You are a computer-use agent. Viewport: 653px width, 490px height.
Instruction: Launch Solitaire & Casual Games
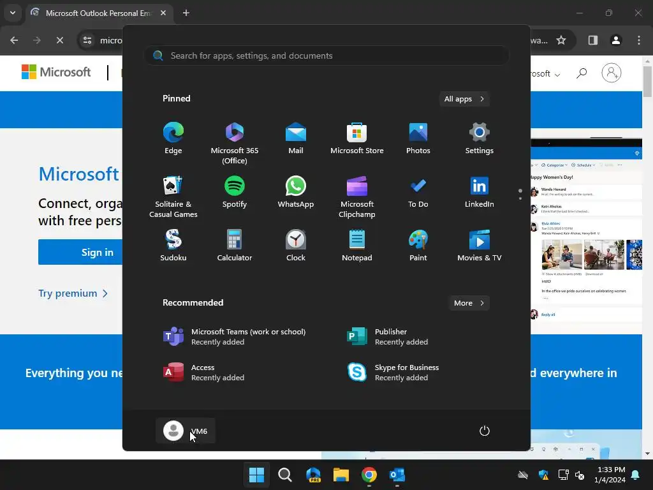click(173, 197)
